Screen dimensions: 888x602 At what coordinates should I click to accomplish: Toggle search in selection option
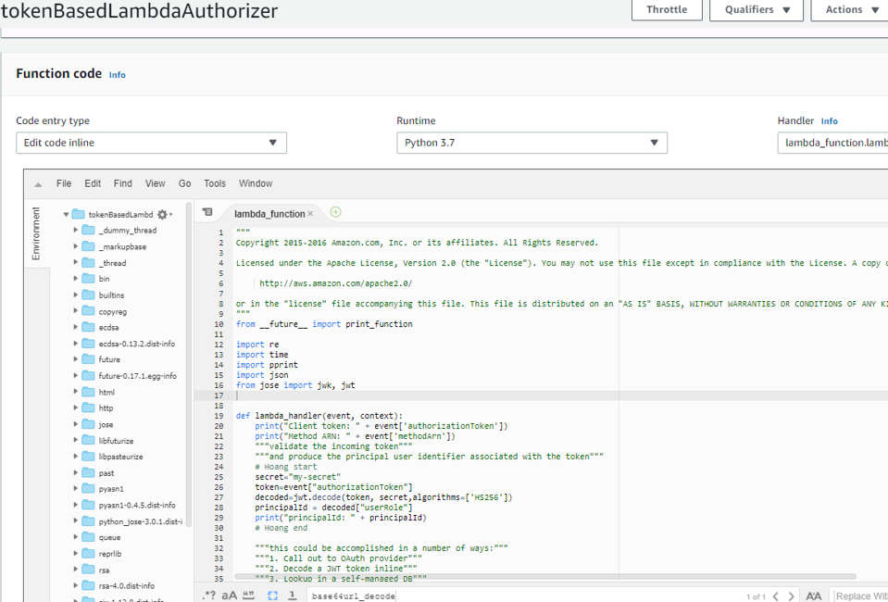point(272,596)
